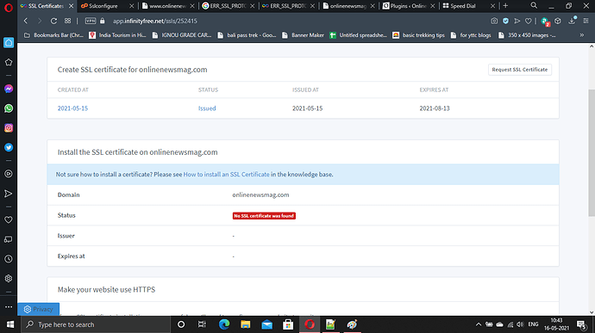Expand bookmarks bar overflow chevron
Screen dimensions: 595x333
(x=582, y=35)
